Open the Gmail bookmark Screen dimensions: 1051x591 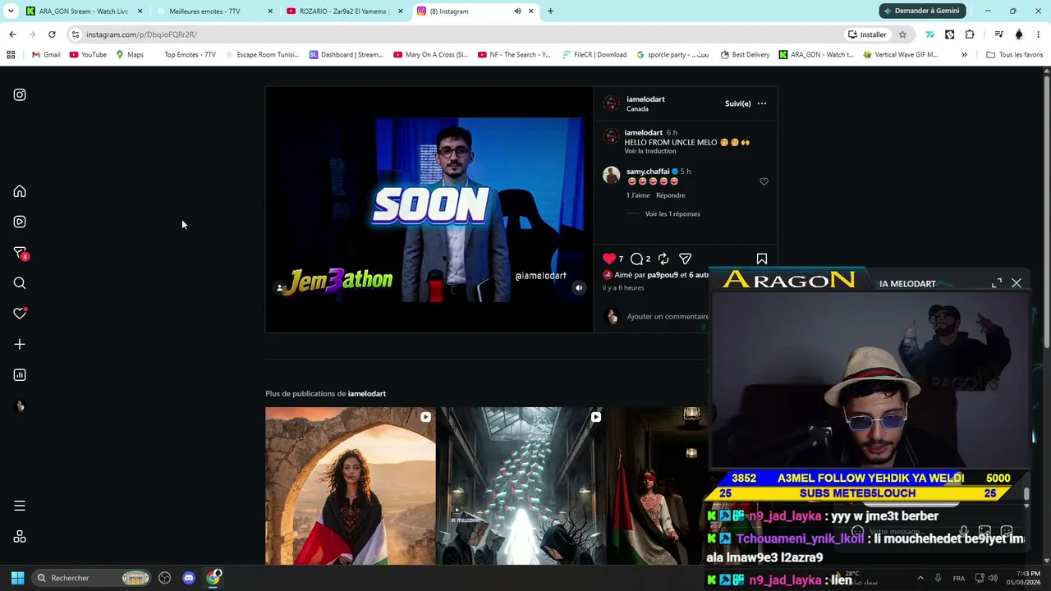[46, 55]
